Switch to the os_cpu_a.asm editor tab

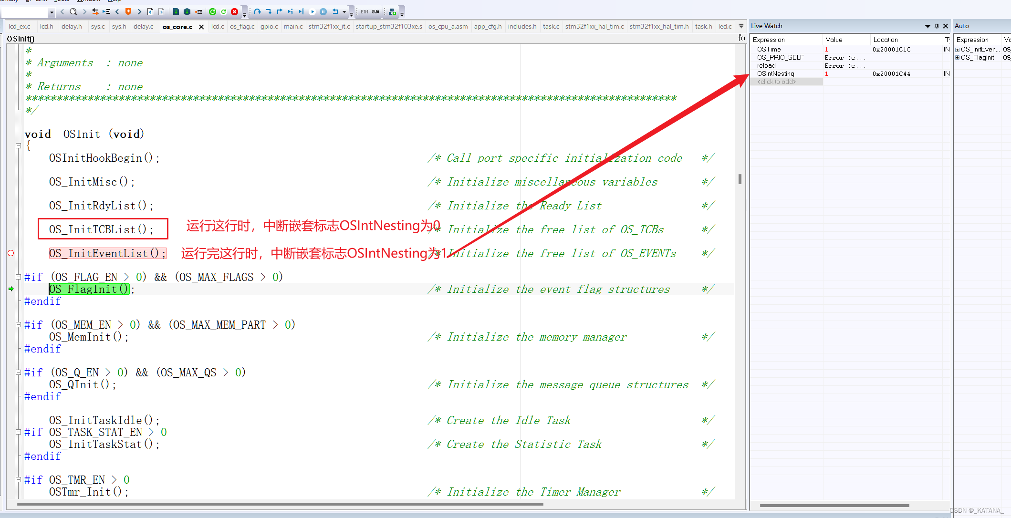point(448,26)
